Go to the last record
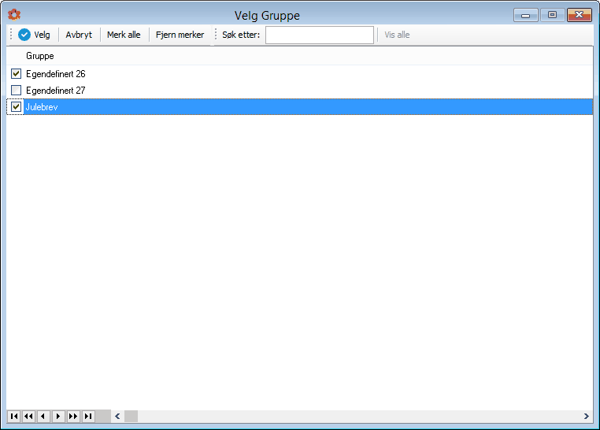 point(88,417)
